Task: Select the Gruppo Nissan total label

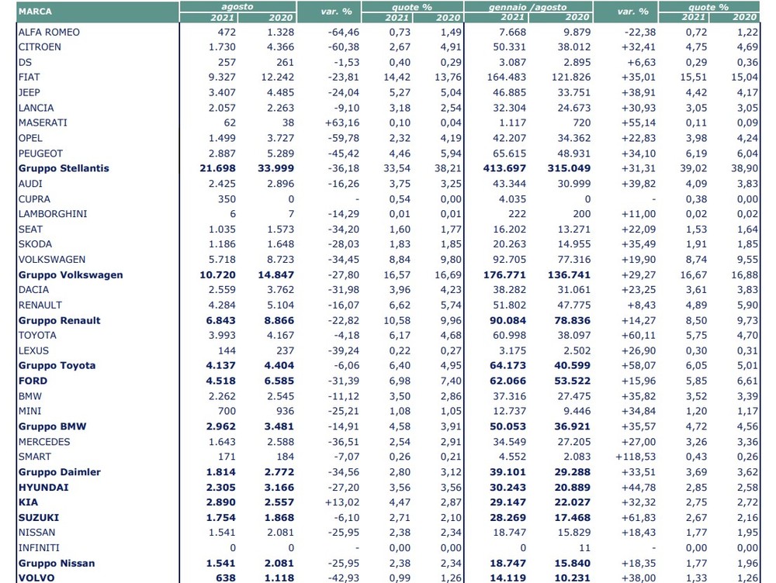Action: point(57,563)
